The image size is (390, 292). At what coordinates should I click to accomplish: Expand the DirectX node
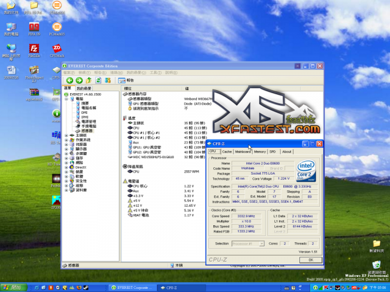coord(66,167)
